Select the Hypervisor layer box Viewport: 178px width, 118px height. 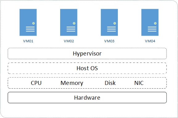tap(87, 53)
